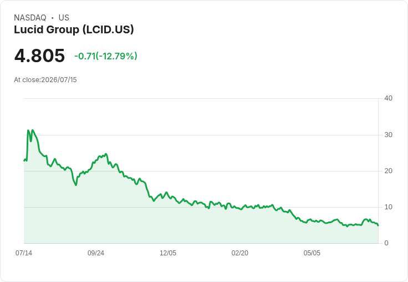
Task: Click the final endpoint of the price line
Action: point(378,225)
